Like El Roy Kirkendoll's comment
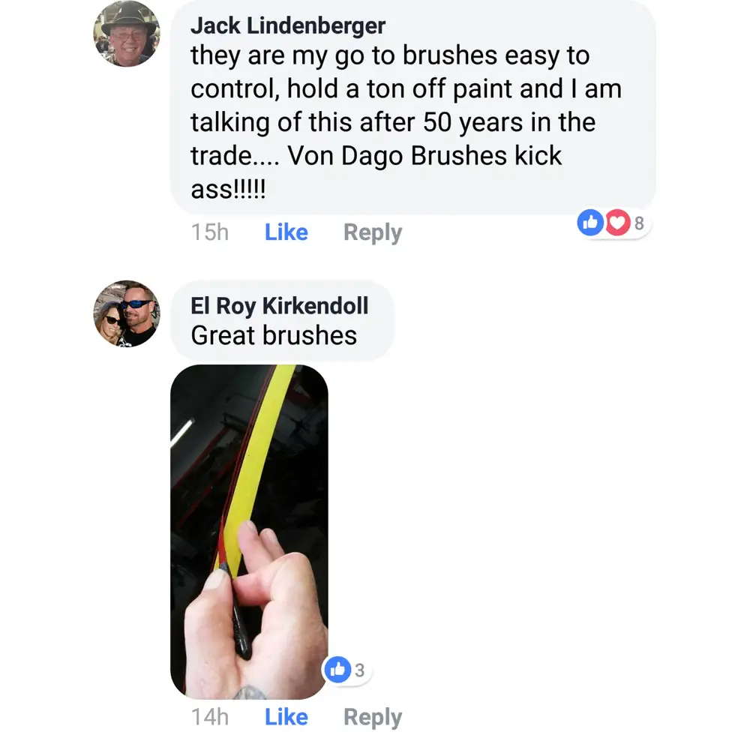 [286, 717]
